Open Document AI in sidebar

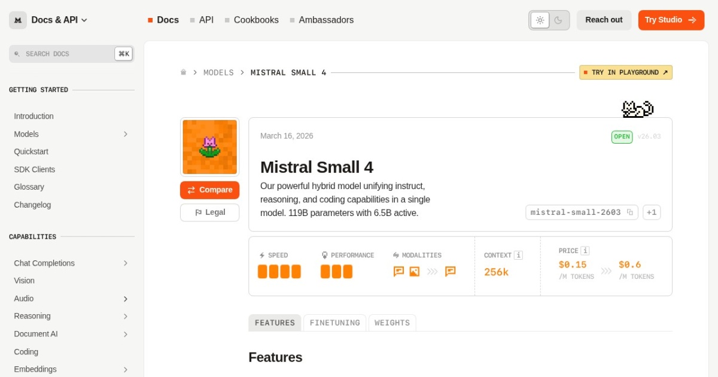[36, 334]
